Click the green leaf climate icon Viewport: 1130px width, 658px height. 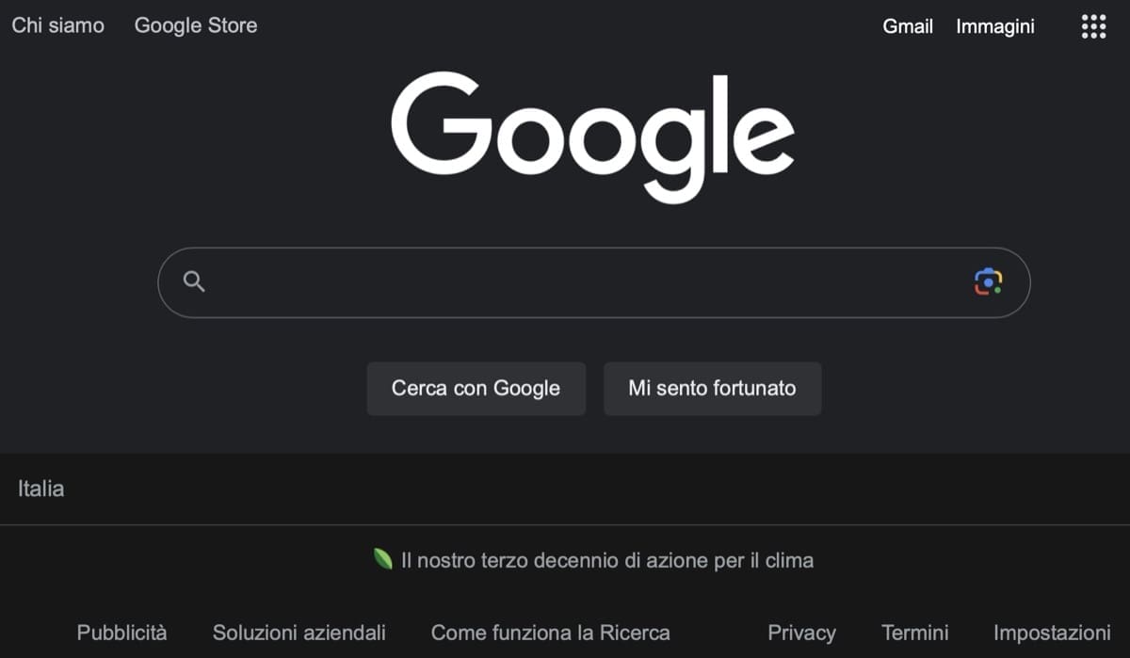tap(383, 559)
